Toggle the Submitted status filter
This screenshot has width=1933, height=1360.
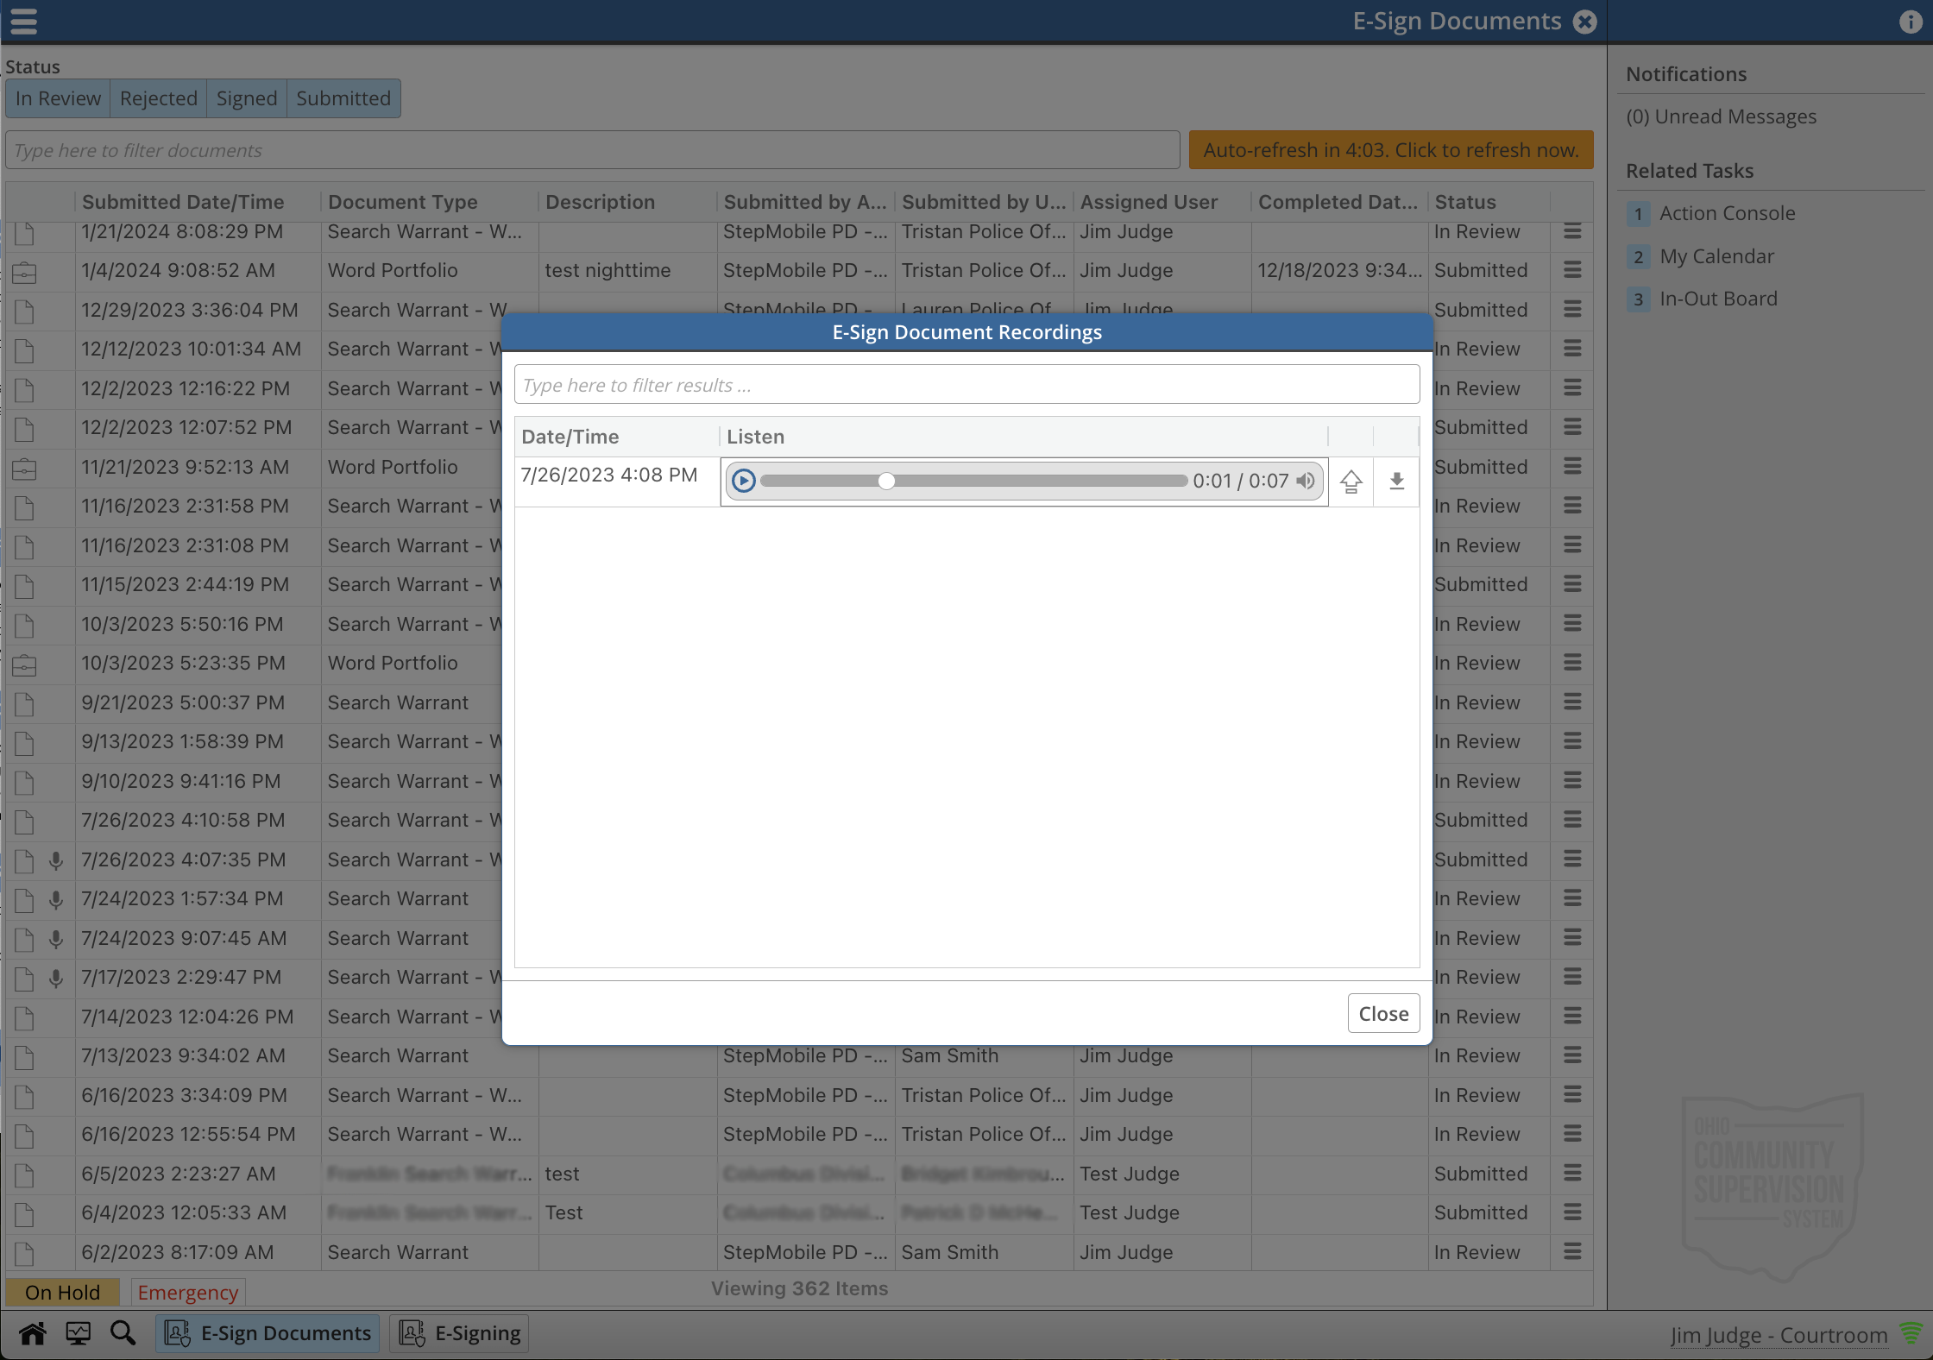(343, 98)
